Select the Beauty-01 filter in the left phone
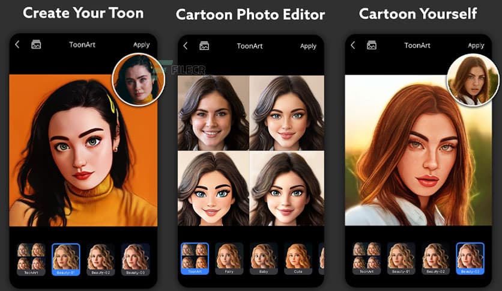The width and height of the screenshot is (502, 291). click(66, 259)
